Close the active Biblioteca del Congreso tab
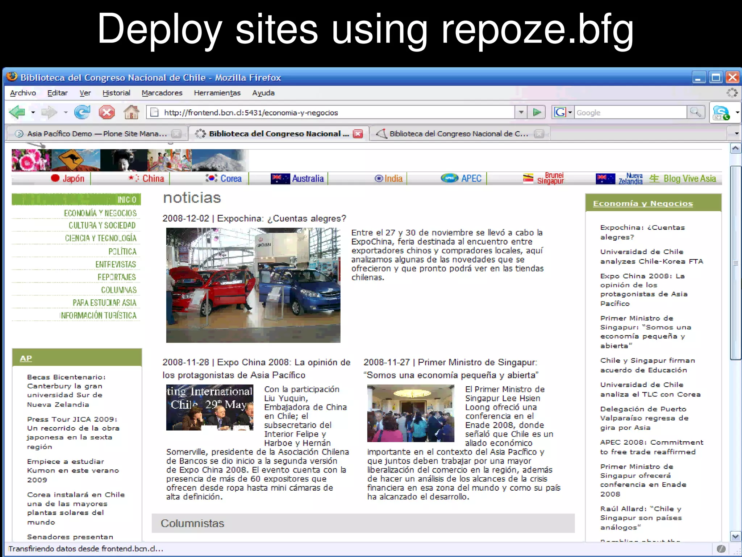Screen dimensions: 742x557 pyautogui.click(x=358, y=134)
